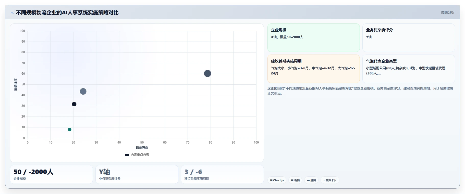465x194 pixels.
Task: Click the 3 / -6 stat card
Action: [222, 174]
